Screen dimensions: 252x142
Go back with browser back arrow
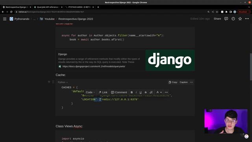[3, 12]
